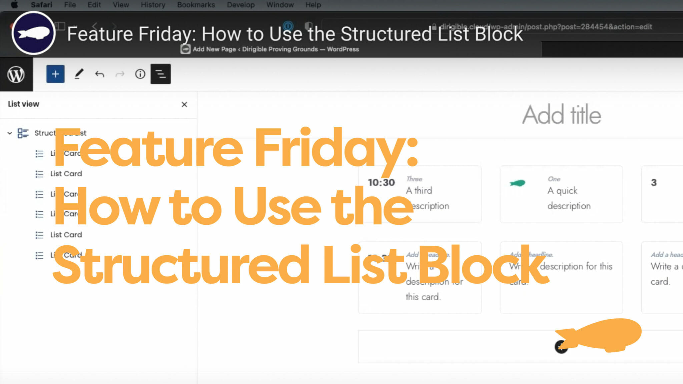Click the Undo arrow in the editor toolbar
This screenshot has width=683, height=384.
(99, 74)
